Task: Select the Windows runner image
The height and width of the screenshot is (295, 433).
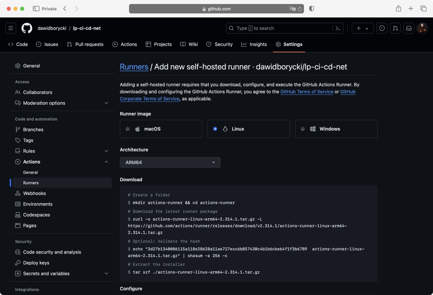Action: [336, 129]
